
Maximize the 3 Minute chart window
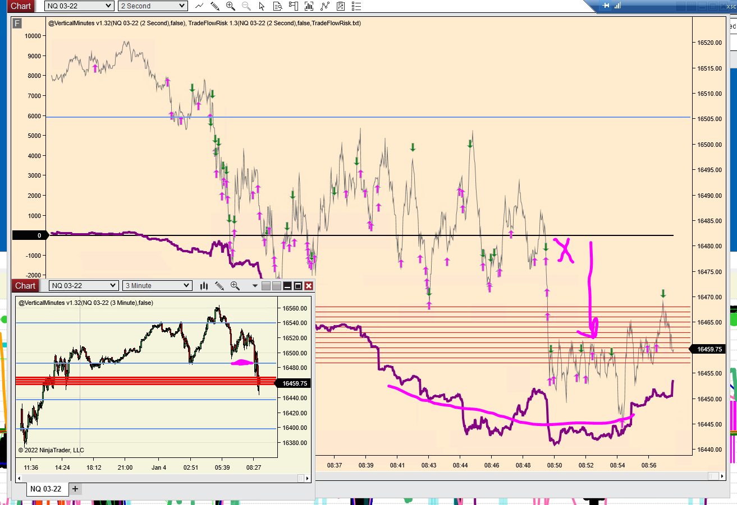pos(298,286)
